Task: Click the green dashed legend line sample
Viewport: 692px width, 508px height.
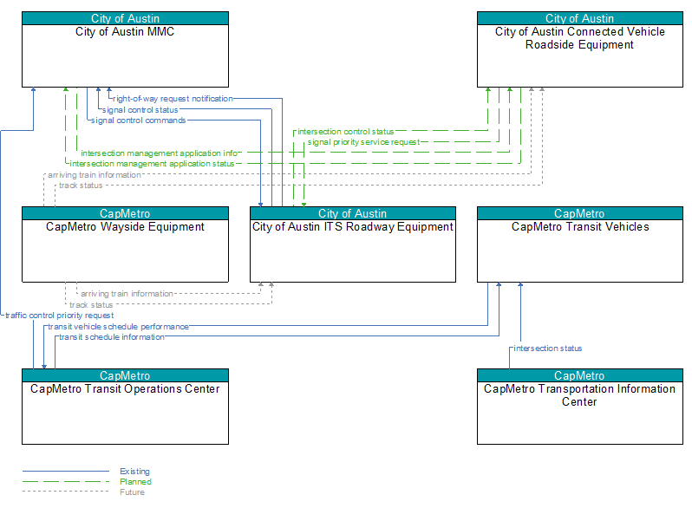Action: (66, 481)
